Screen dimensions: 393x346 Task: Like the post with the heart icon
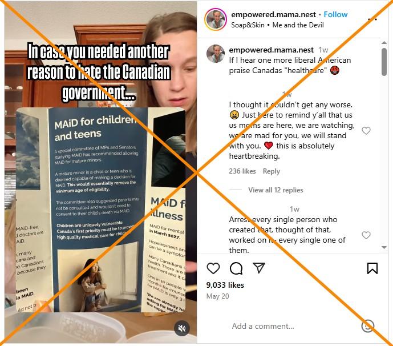coord(213,268)
